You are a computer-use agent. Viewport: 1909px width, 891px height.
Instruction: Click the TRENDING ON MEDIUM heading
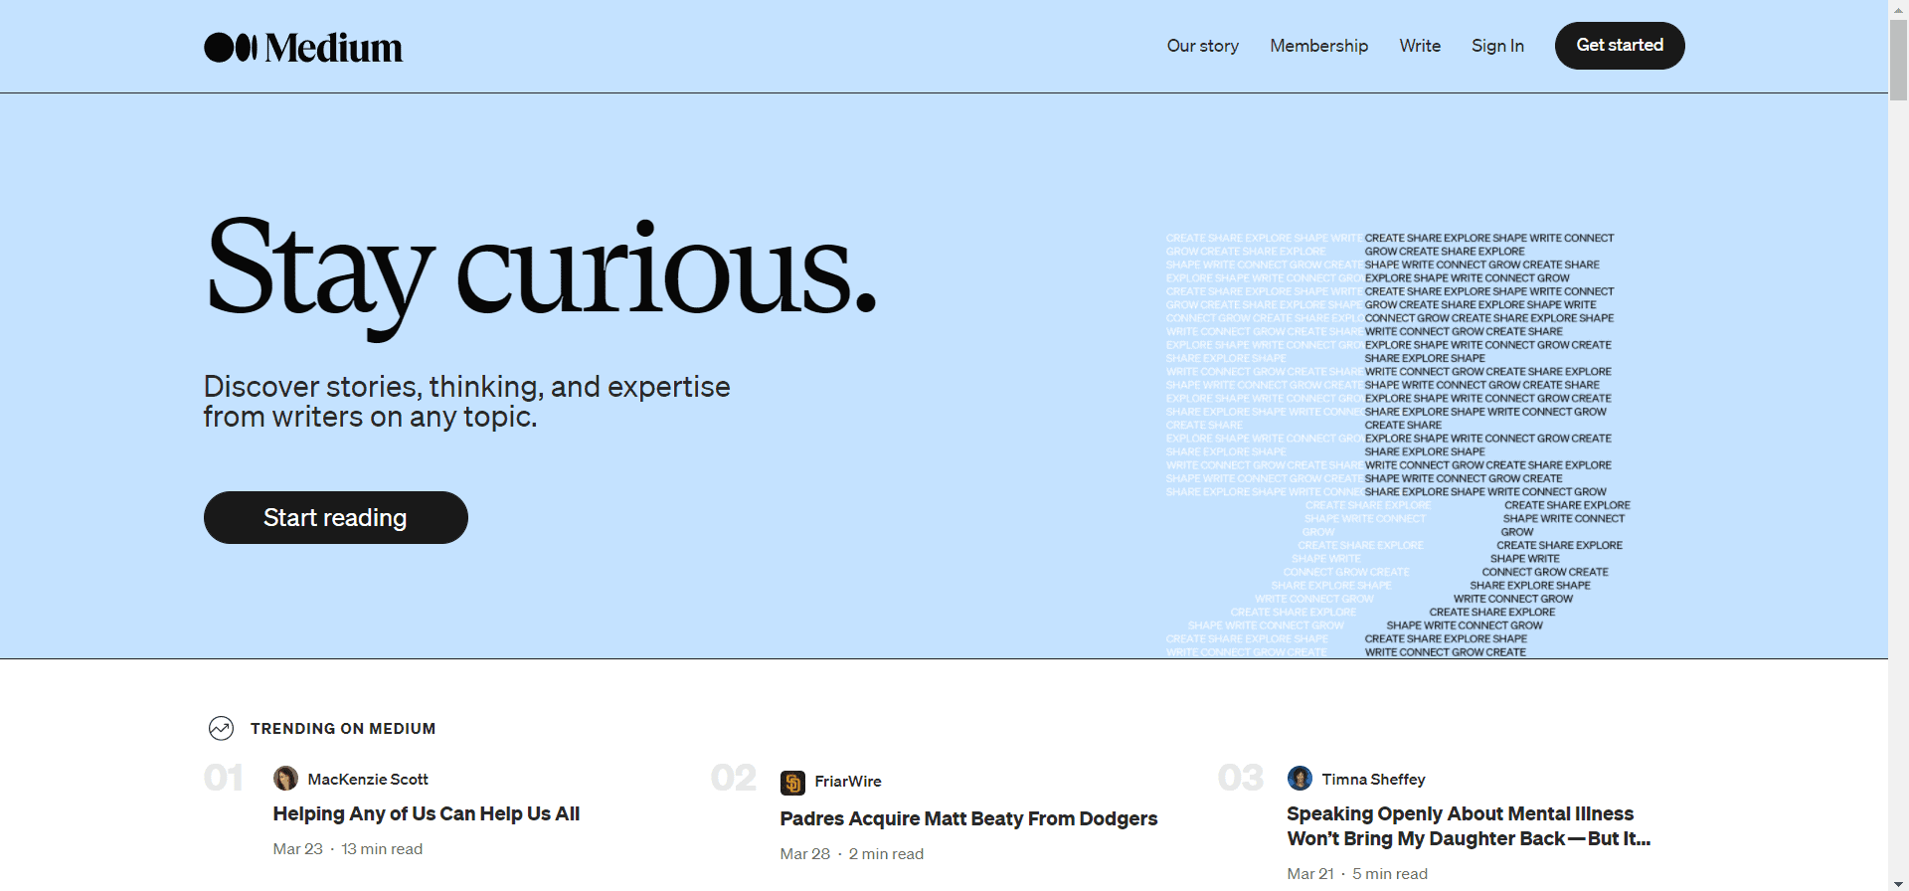[343, 729]
